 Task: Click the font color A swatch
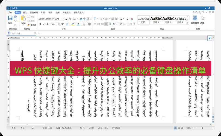point(78,24)
